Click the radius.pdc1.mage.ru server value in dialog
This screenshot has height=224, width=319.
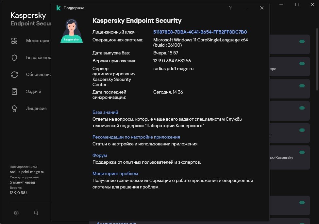(x=173, y=68)
